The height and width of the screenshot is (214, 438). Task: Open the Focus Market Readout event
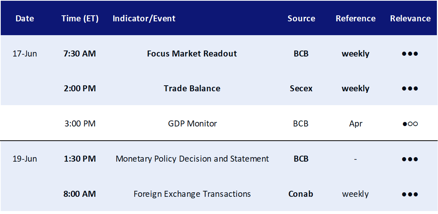tap(192, 53)
